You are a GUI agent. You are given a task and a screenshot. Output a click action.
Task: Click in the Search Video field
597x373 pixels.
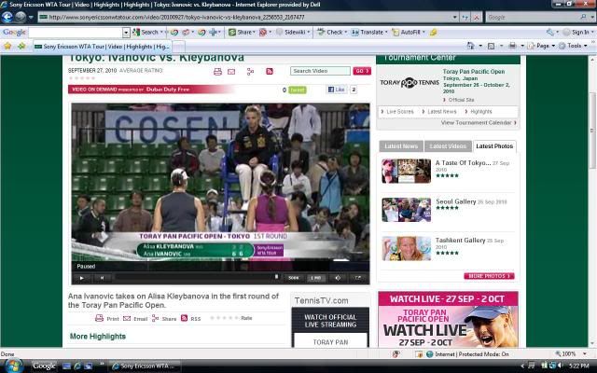click(x=320, y=71)
